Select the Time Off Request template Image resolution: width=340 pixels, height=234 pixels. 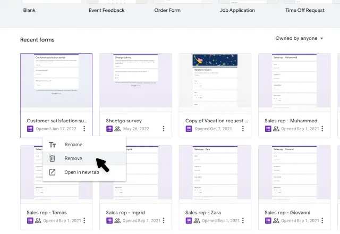304,10
